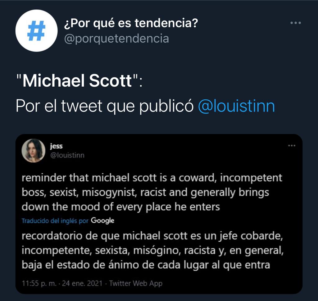Click the Por el tweet que publicó text
318x301 pixels.
point(105,106)
